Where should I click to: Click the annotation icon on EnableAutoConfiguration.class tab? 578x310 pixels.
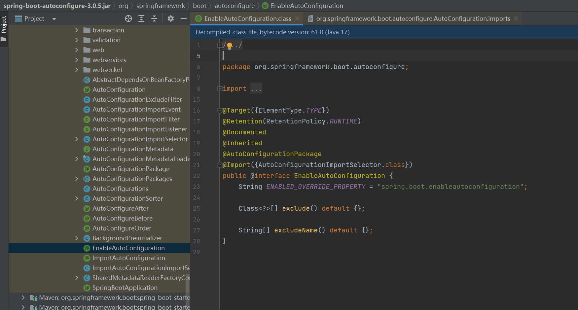[x=199, y=18]
